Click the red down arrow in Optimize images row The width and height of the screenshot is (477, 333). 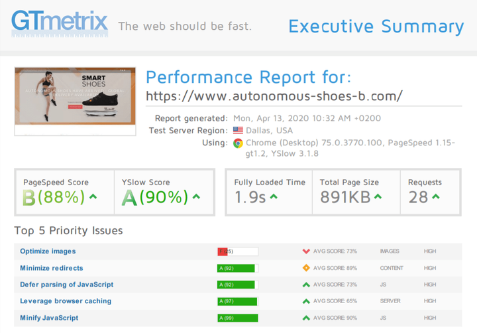point(306,251)
